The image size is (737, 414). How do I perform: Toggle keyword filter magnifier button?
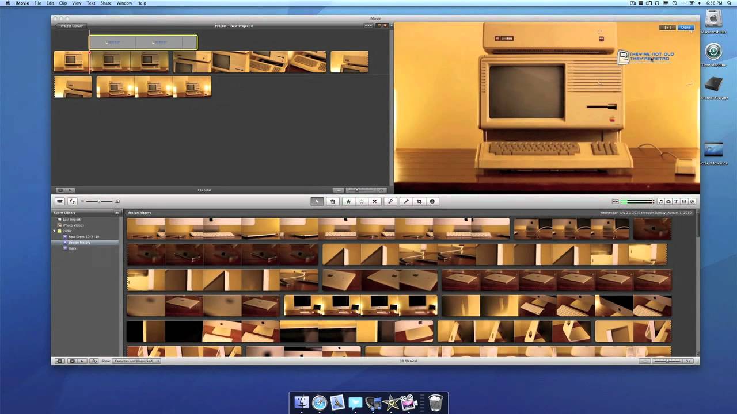coord(94,361)
